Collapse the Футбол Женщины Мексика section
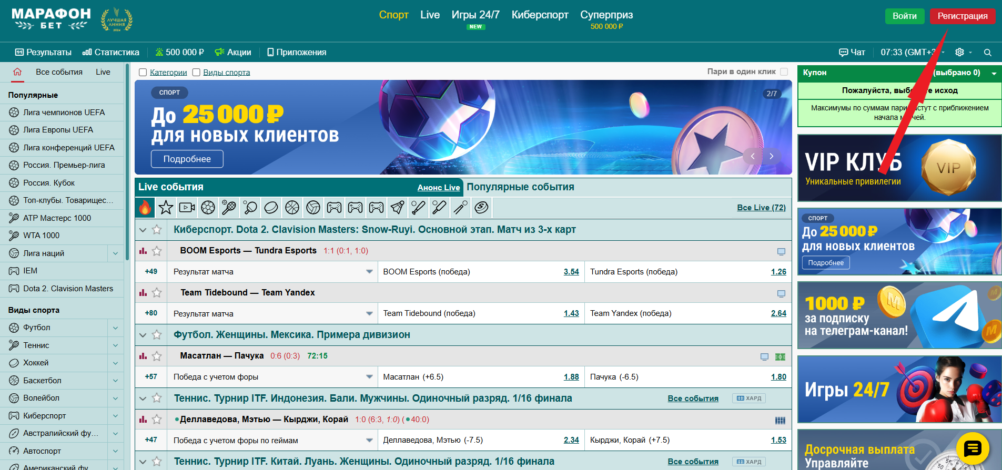Screen dimensions: 1002x470 (143, 335)
